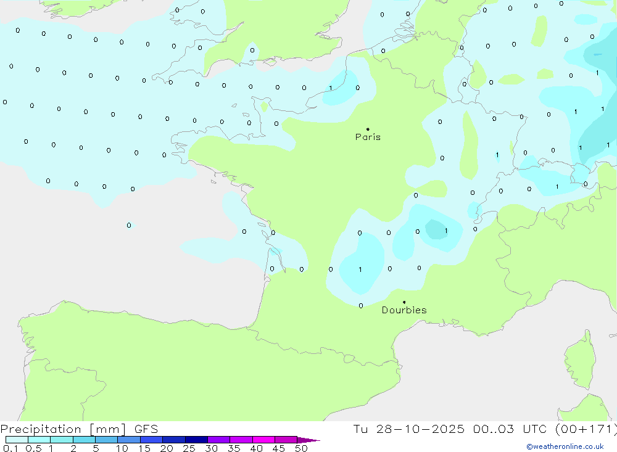Pick the 10–15 mm legend swatch
Viewport: 617px width, 452px height.
click(129, 440)
